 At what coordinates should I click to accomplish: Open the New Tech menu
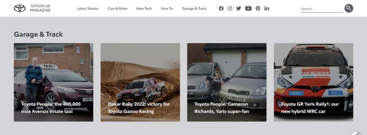click(144, 9)
